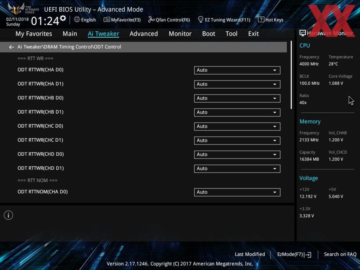Click the RTT NOM section header

[x=38, y=180]
